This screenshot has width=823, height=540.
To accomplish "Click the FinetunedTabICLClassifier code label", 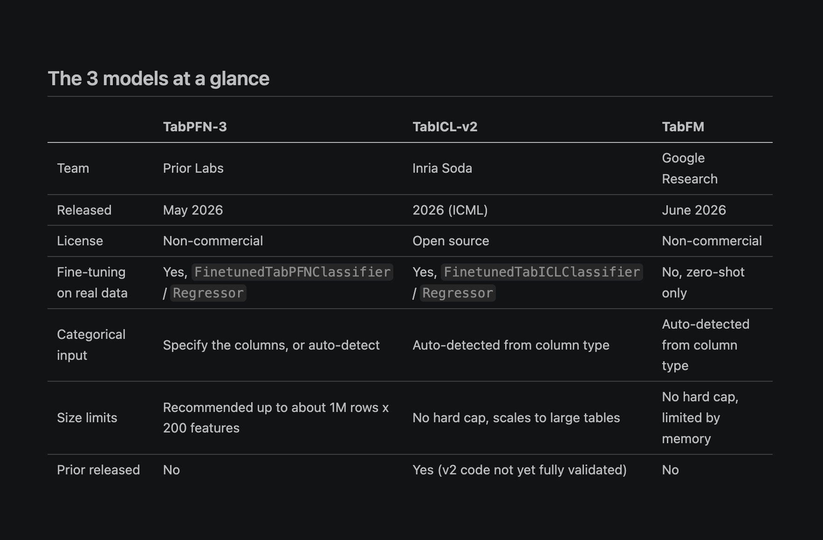I will pos(542,272).
